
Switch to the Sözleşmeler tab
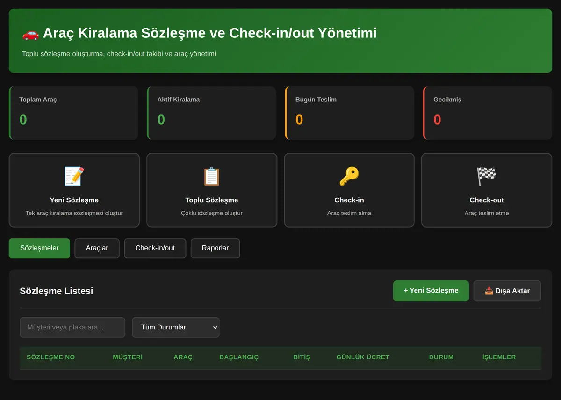point(39,248)
